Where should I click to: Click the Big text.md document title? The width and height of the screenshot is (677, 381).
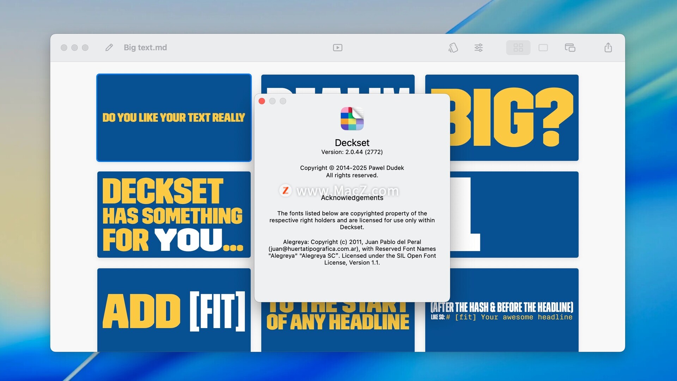[x=145, y=48]
